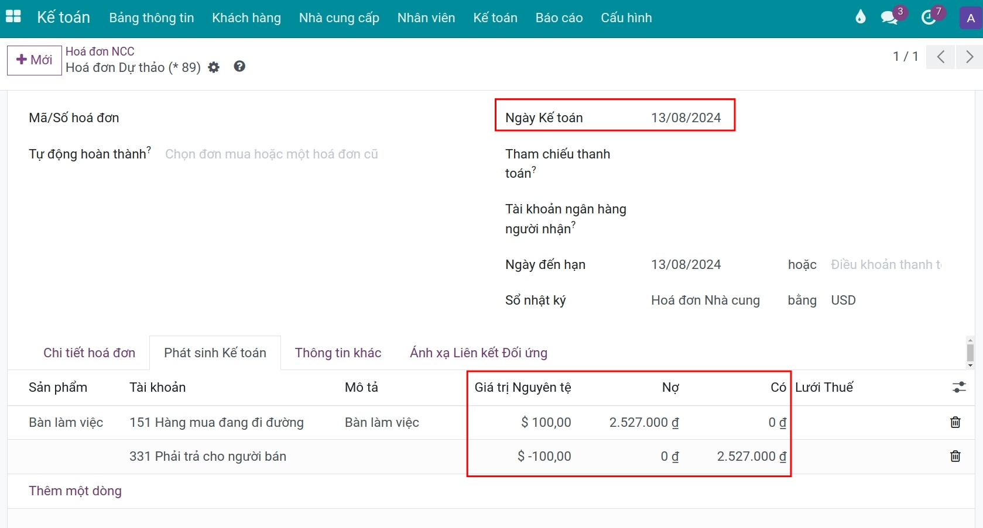Screen dimensions: 983x528
Task: Delete the 331 Phải trả line via trash icon
Action: pos(955,456)
